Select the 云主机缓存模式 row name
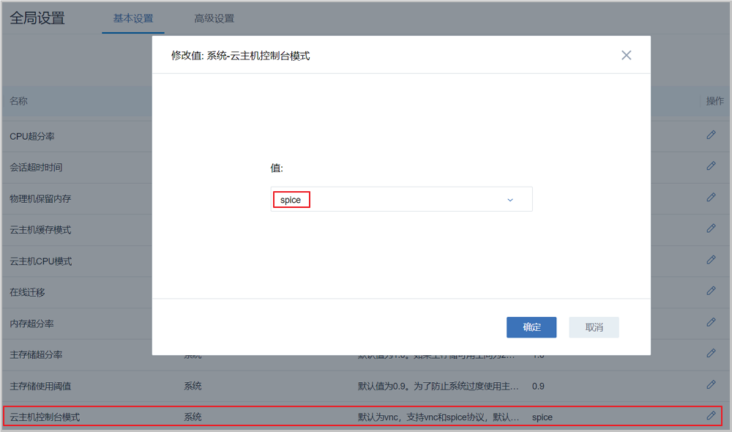732x432 pixels. pyautogui.click(x=40, y=230)
